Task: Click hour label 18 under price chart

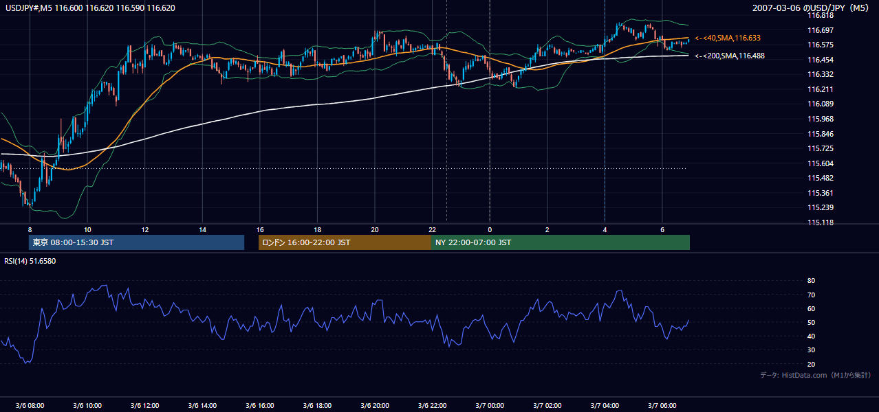Action: [317, 229]
